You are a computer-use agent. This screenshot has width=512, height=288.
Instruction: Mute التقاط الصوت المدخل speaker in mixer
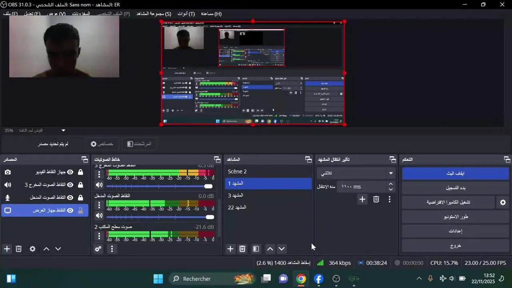[x=99, y=216]
